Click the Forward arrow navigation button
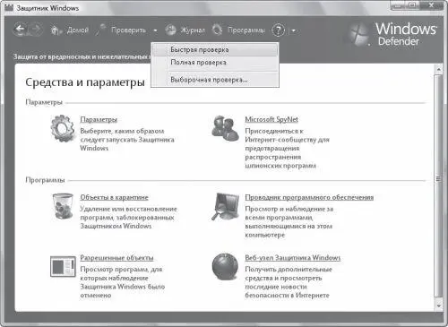The width and height of the screenshot is (448, 327). pos(36,30)
